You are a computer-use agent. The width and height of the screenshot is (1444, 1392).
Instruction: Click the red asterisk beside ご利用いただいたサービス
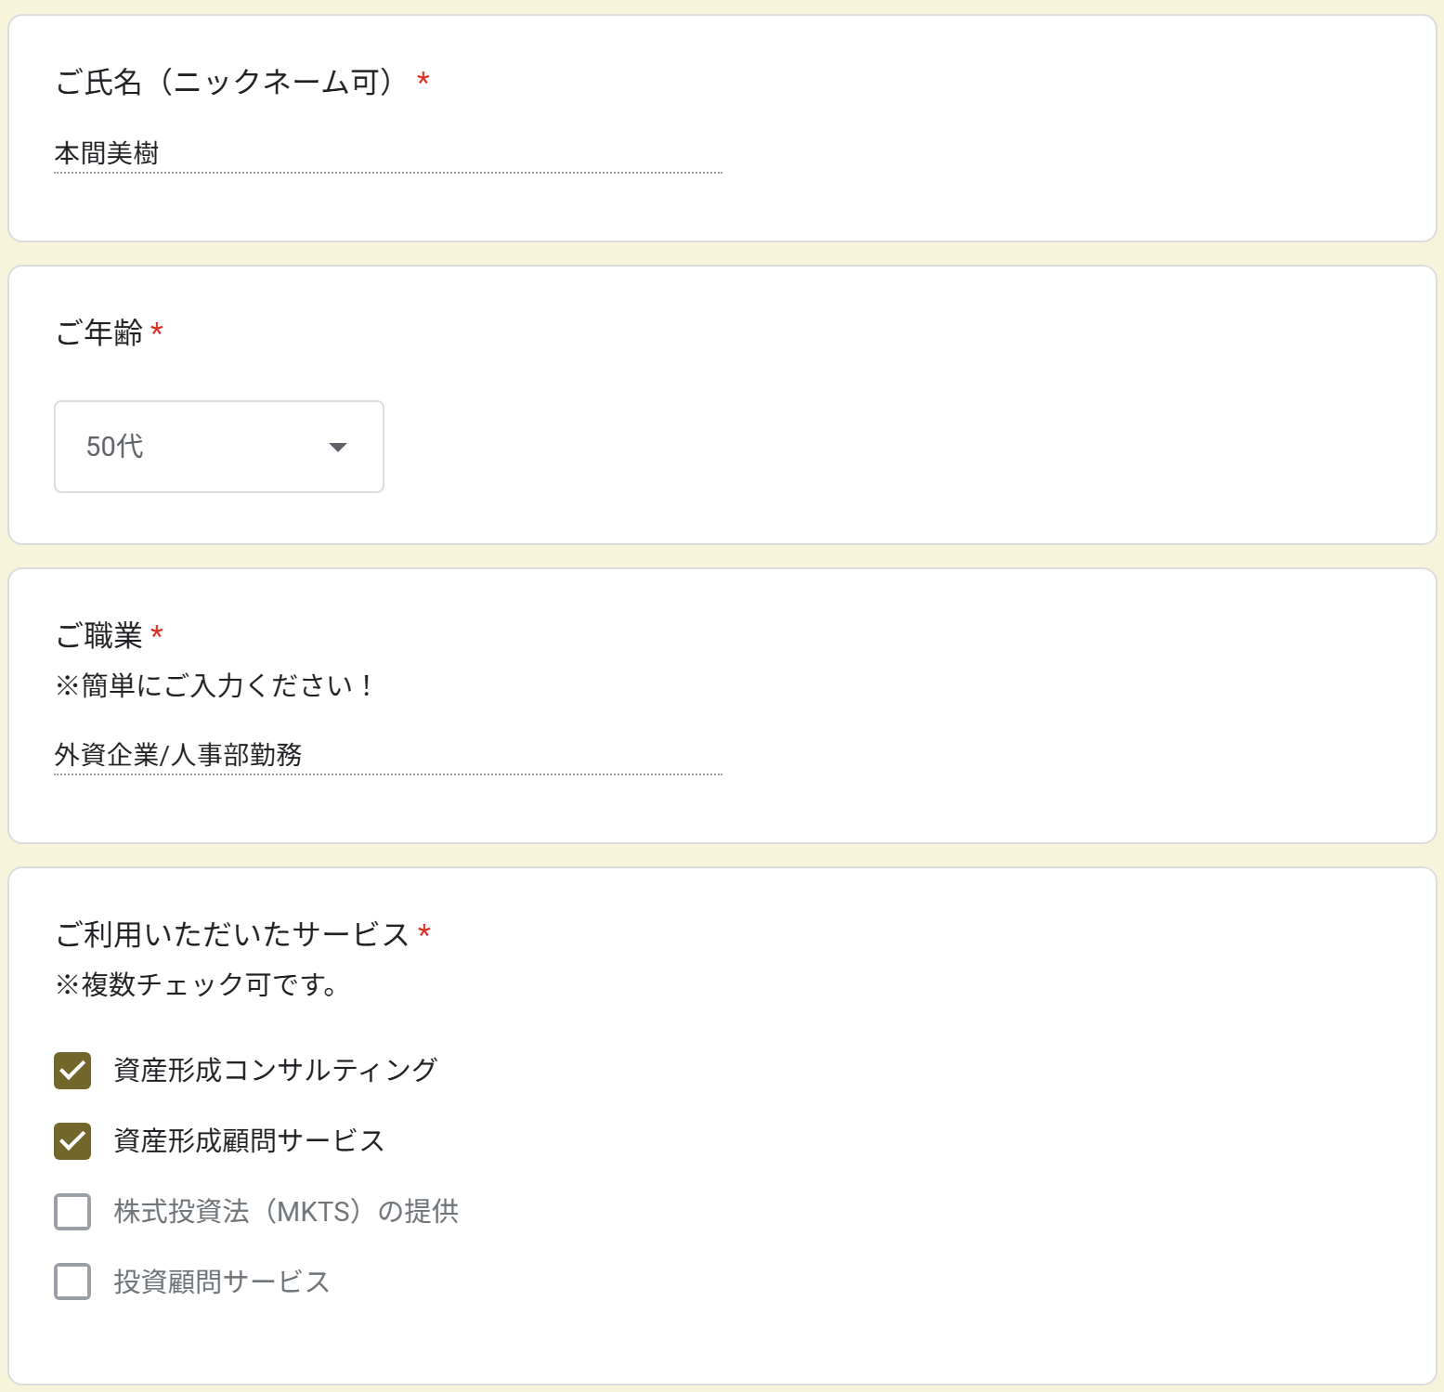pyautogui.click(x=424, y=932)
